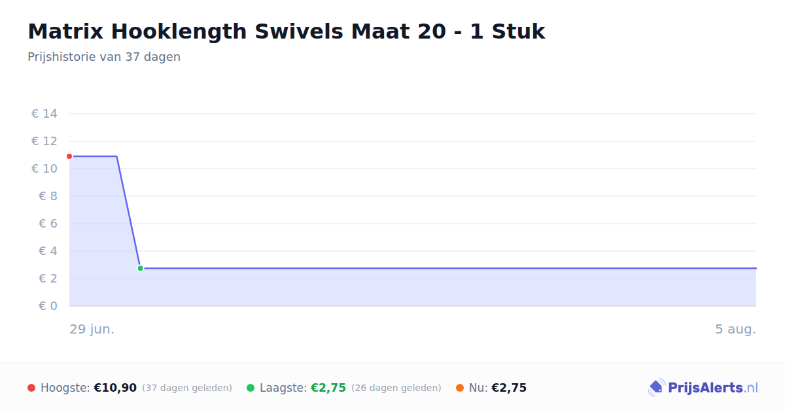Select the red highest-price point on the chart

pyautogui.click(x=69, y=156)
